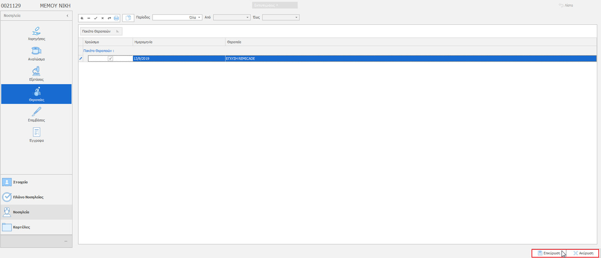Collapse the Νοσηλεία side panel

tap(67, 16)
